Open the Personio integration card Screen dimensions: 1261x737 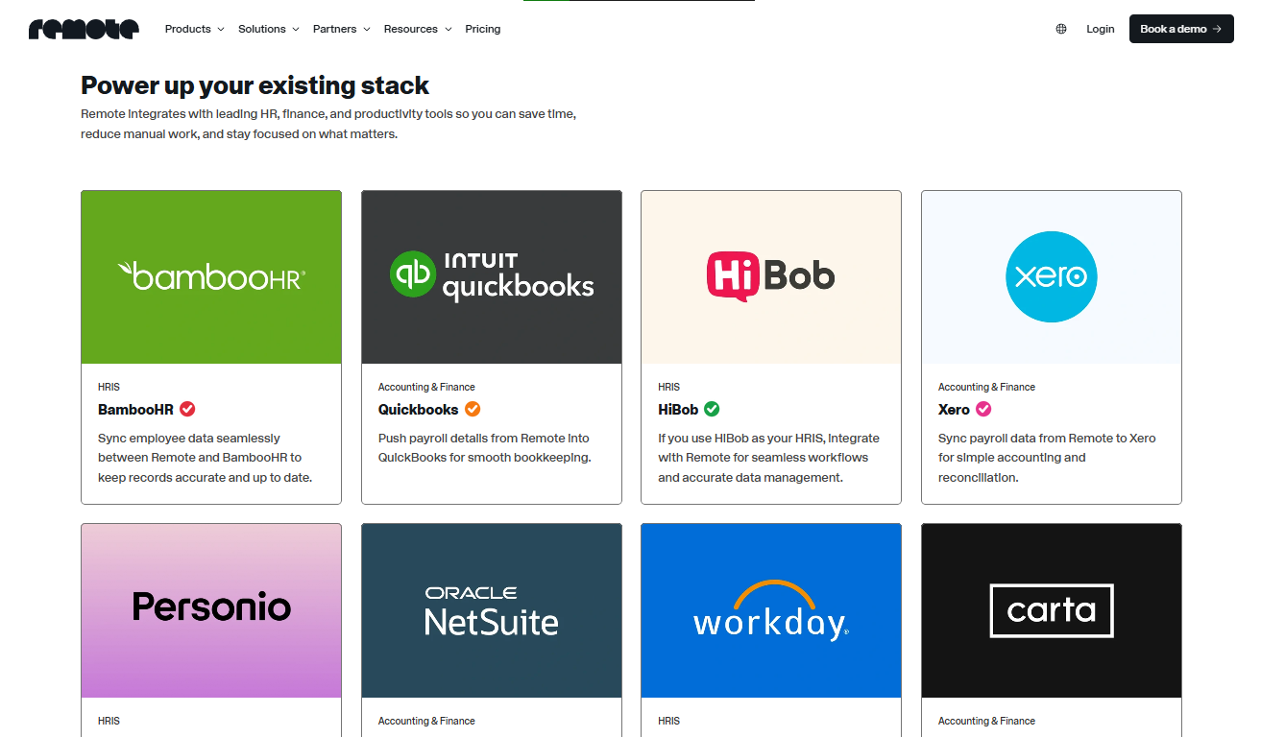coord(211,630)
